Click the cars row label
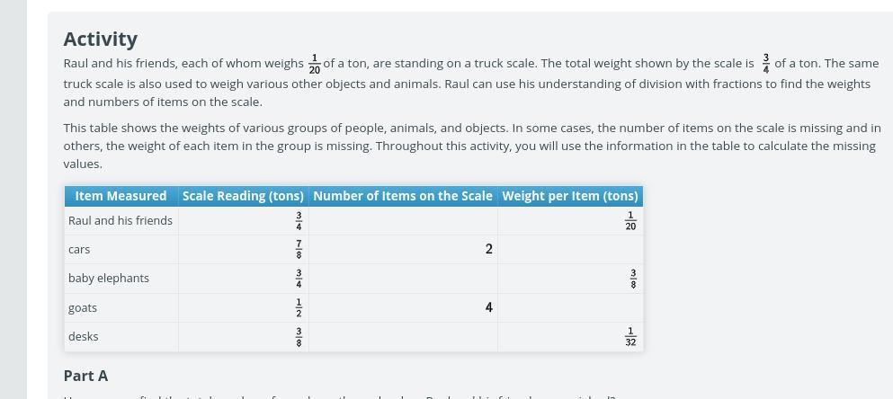This screenshot has height=399, width=893. point(79,249)
